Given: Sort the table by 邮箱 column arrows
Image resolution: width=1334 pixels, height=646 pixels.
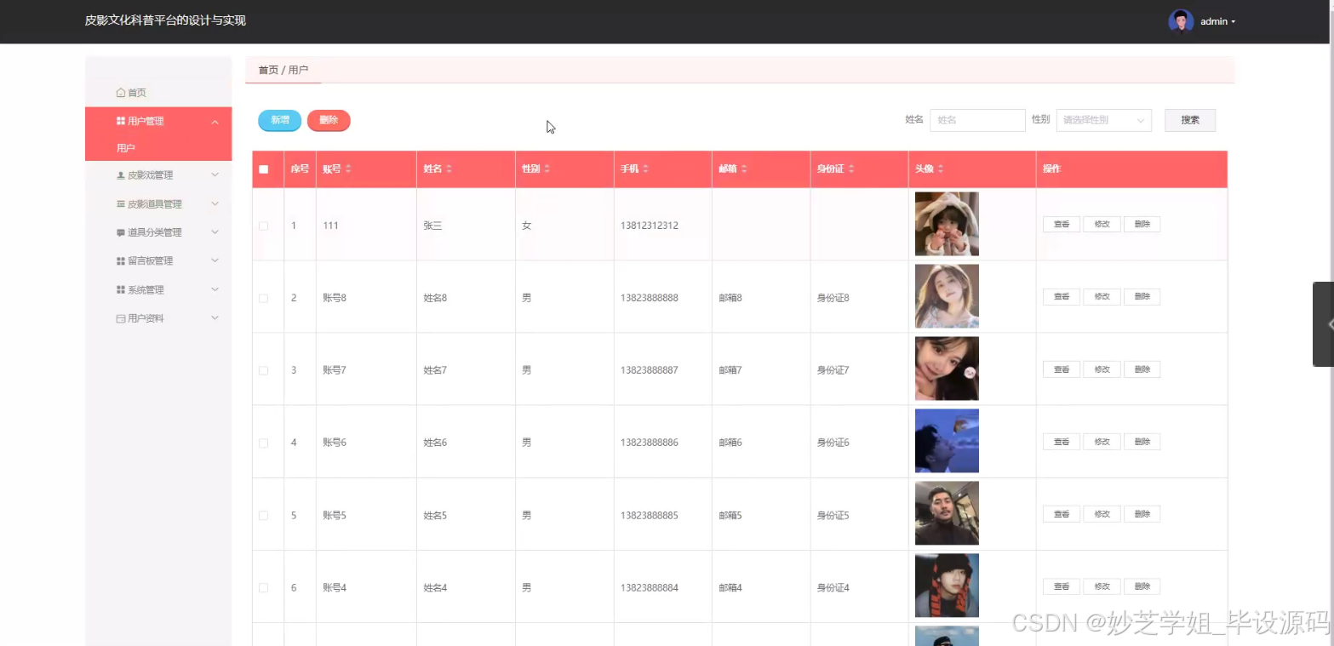Looking at the screenshot, I should click(x=744, y=169).
